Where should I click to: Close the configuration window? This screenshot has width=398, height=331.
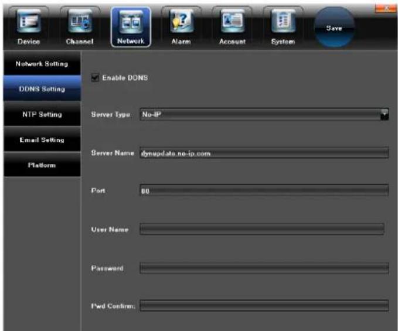click(x=386, y=8)
